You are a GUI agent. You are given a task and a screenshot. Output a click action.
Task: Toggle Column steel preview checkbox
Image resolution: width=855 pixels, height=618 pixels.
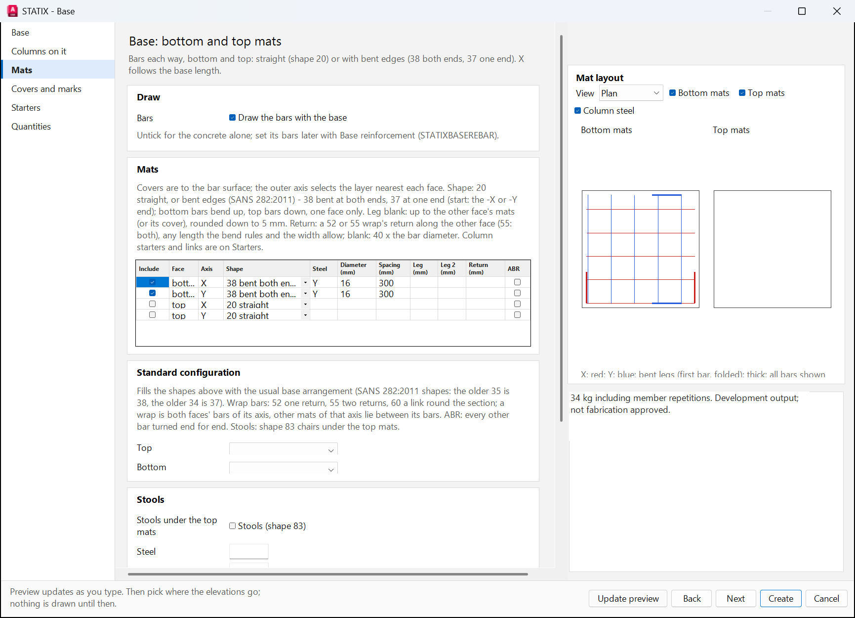click(x=577, y=111)
